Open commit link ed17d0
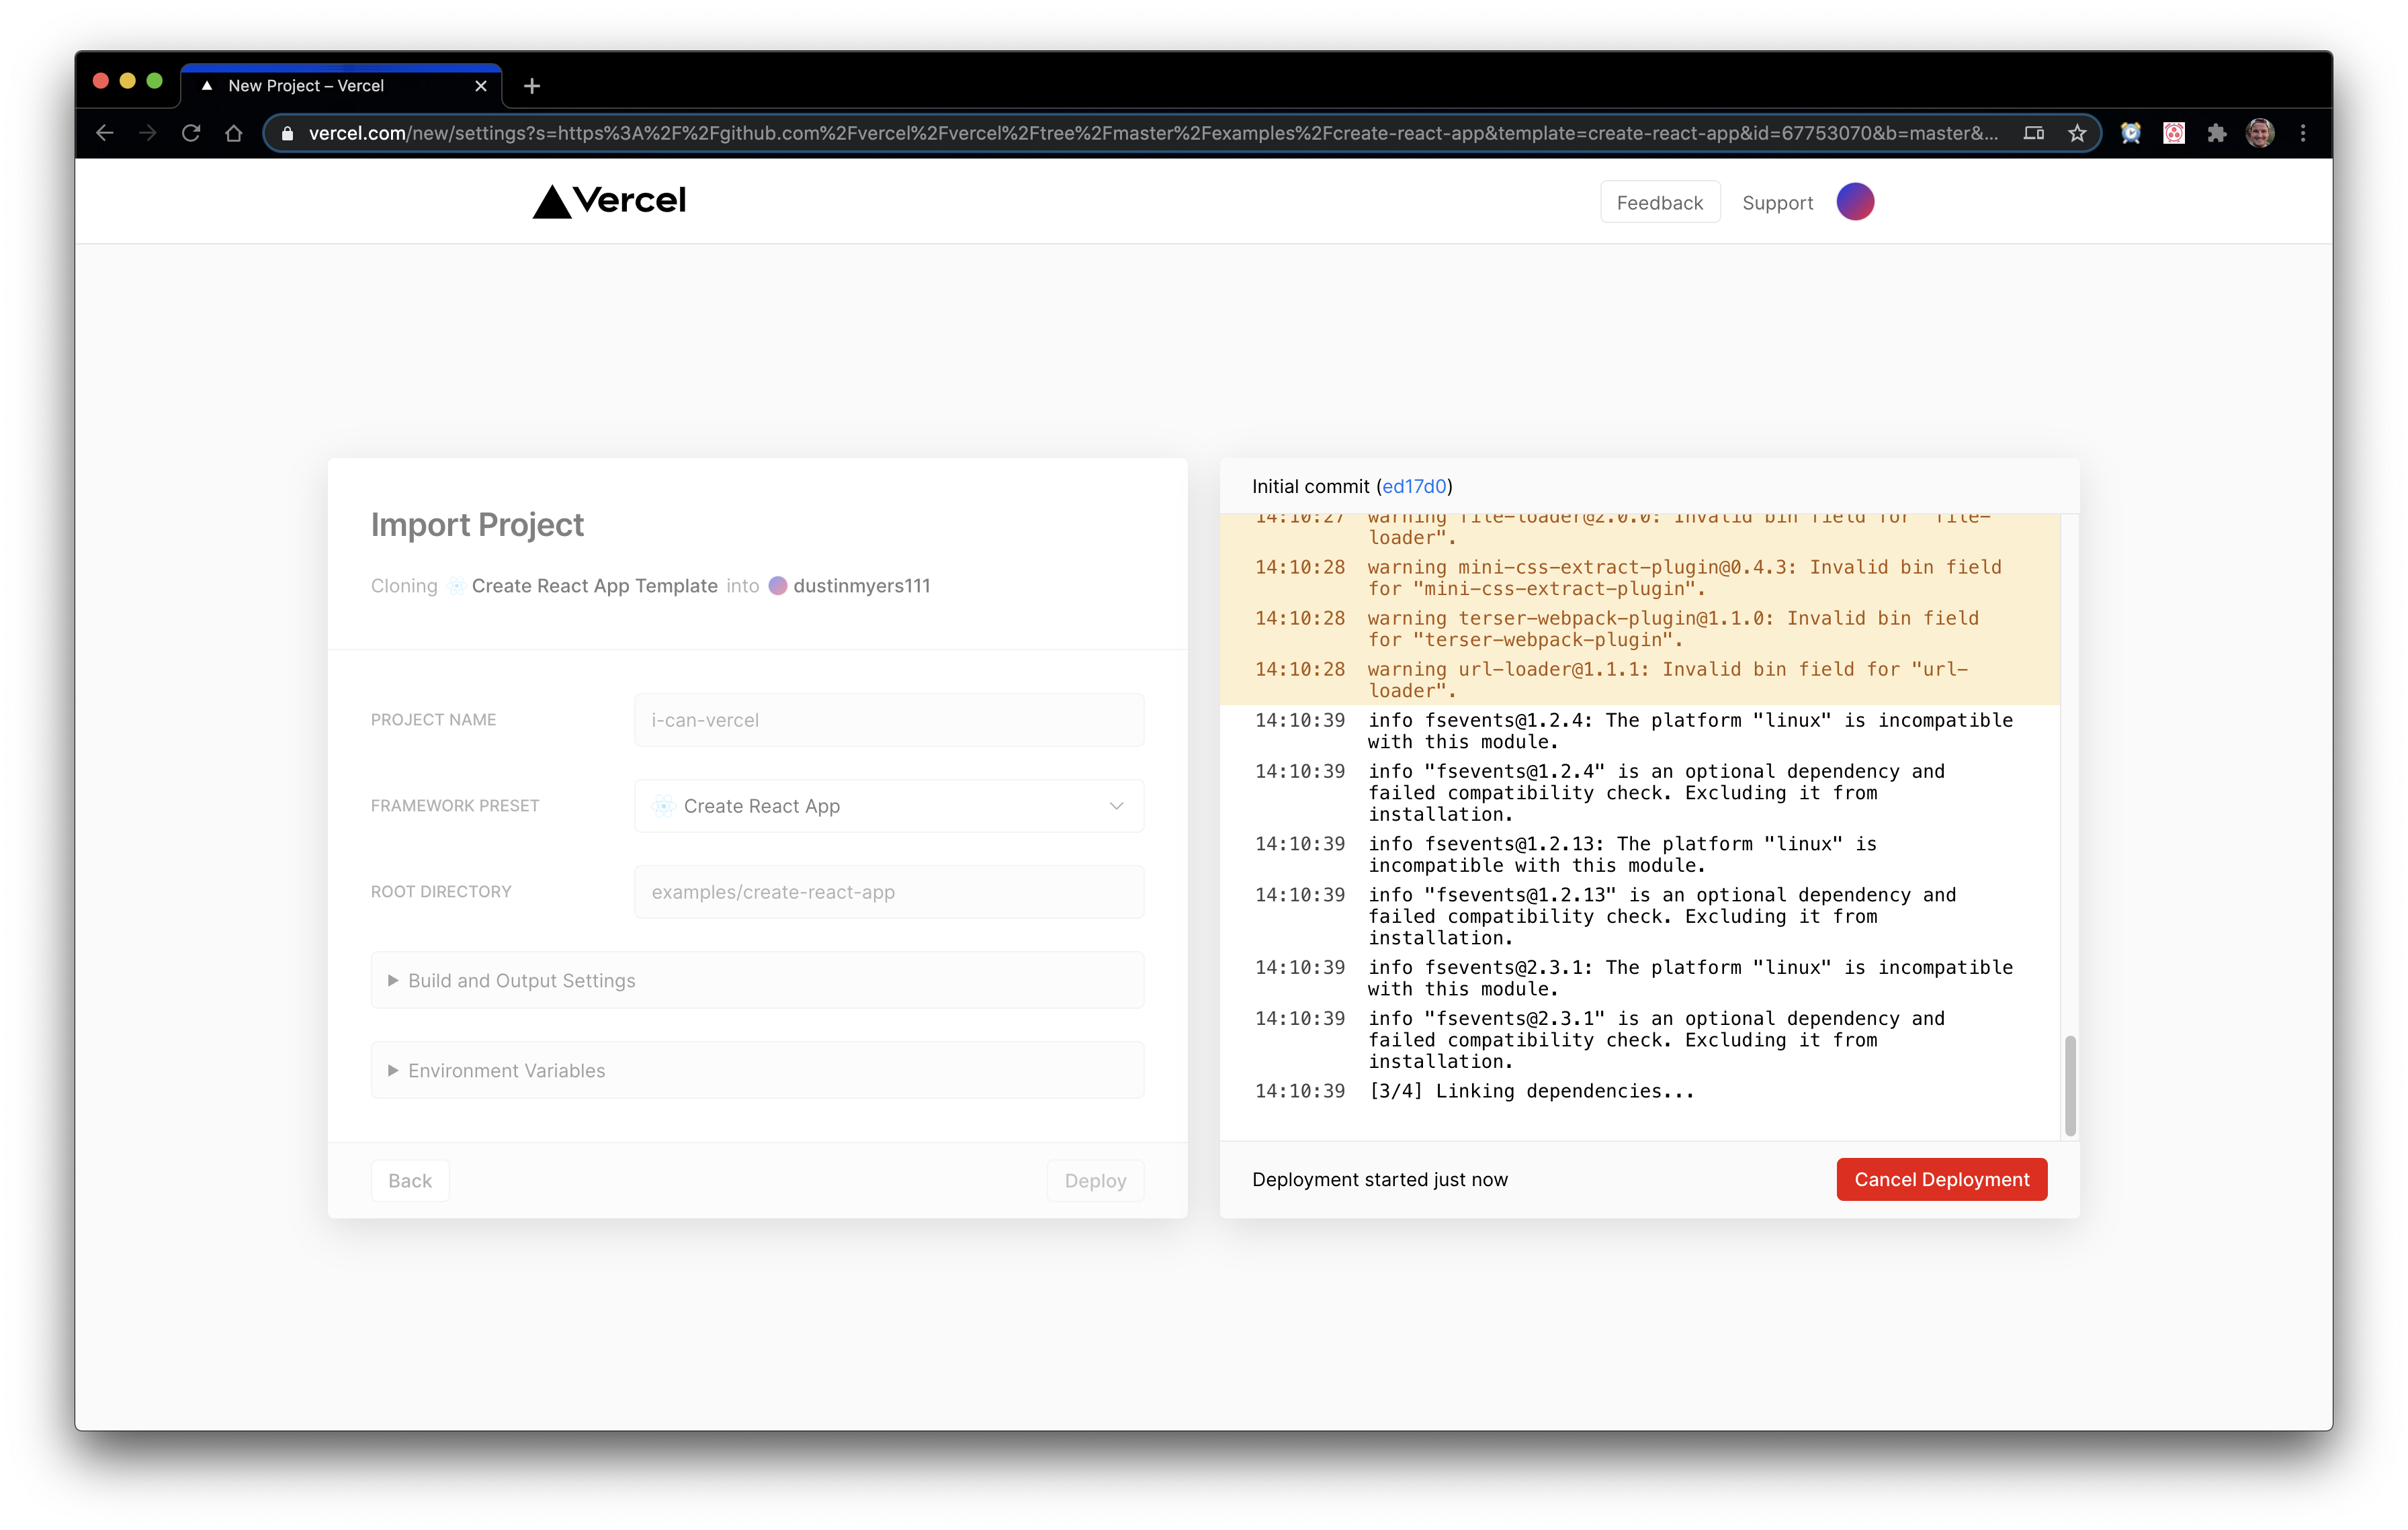Image resolution: width=2408 pixels, height=1530 pixels. pos(1414,486)
